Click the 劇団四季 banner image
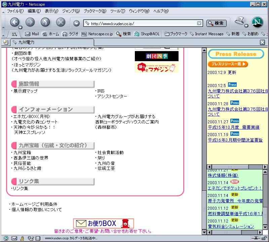 (157, 56)
